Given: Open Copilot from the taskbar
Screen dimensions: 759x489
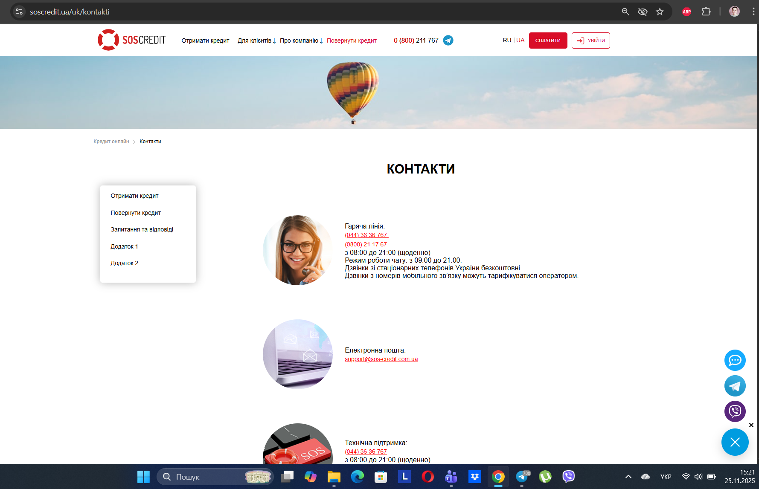Looking at the screenshot, I should coord(311,477).
